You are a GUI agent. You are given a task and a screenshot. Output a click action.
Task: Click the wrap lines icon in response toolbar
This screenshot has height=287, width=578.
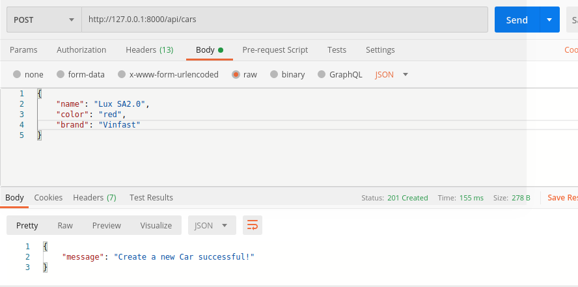(252, 225)
